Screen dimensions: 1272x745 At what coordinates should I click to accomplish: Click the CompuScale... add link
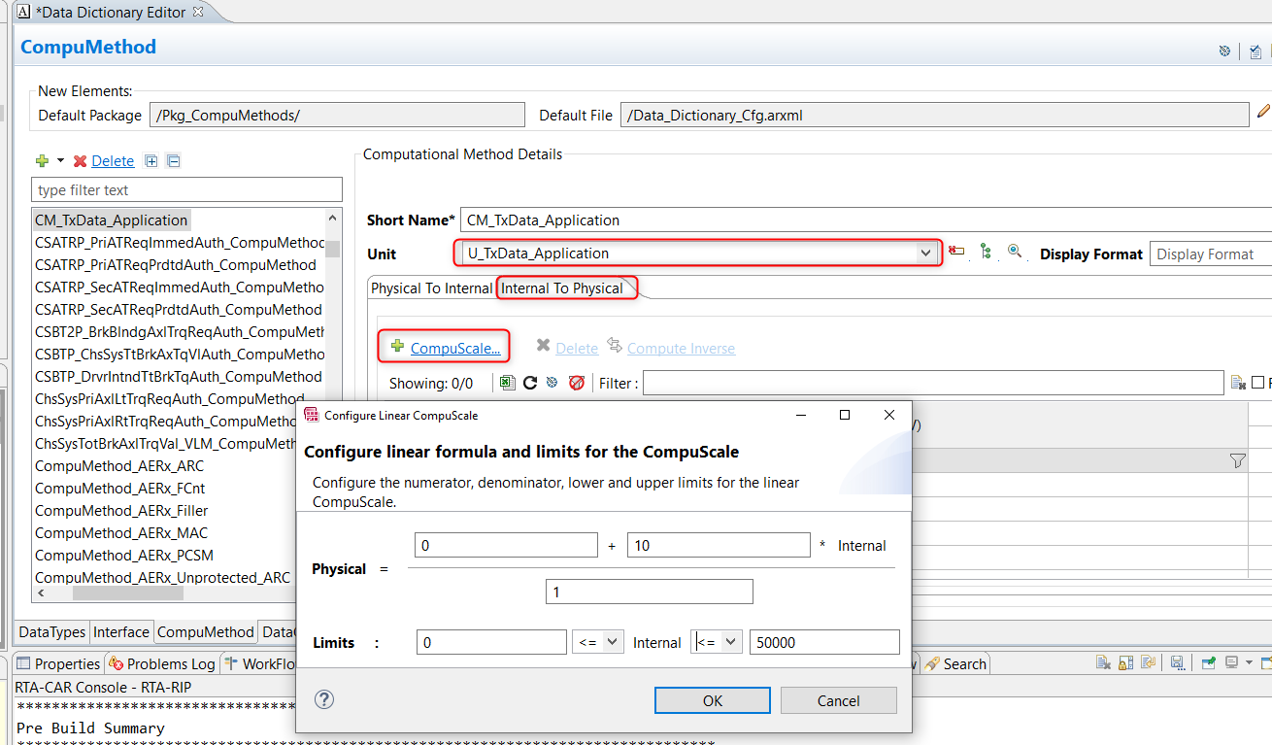click(x=455, y=348)
